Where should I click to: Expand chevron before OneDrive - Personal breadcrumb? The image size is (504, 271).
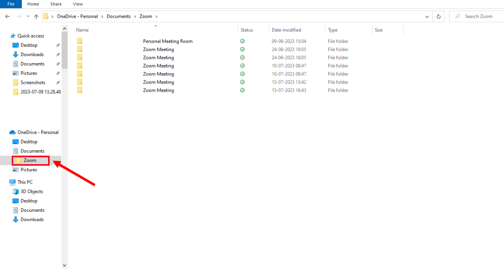[x=52, y=17]
